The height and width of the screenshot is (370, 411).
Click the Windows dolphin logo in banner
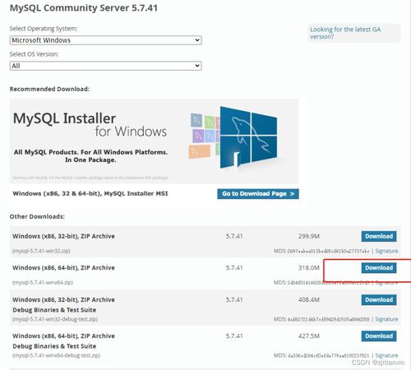(x=248, y=137)
